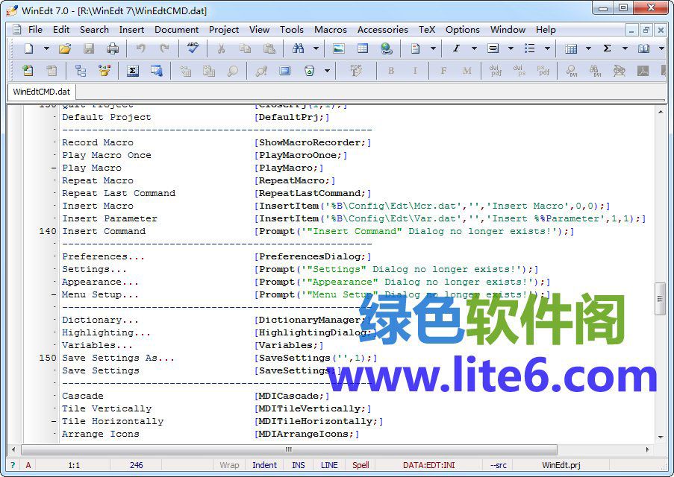Click the paragraph alignment icon
The height and width of the screenshot is (477, 674).
point(493,48)
